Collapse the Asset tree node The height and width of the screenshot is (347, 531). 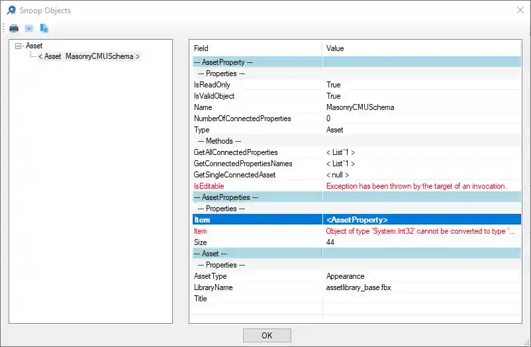pyautogui.click(x=18, y=46)
